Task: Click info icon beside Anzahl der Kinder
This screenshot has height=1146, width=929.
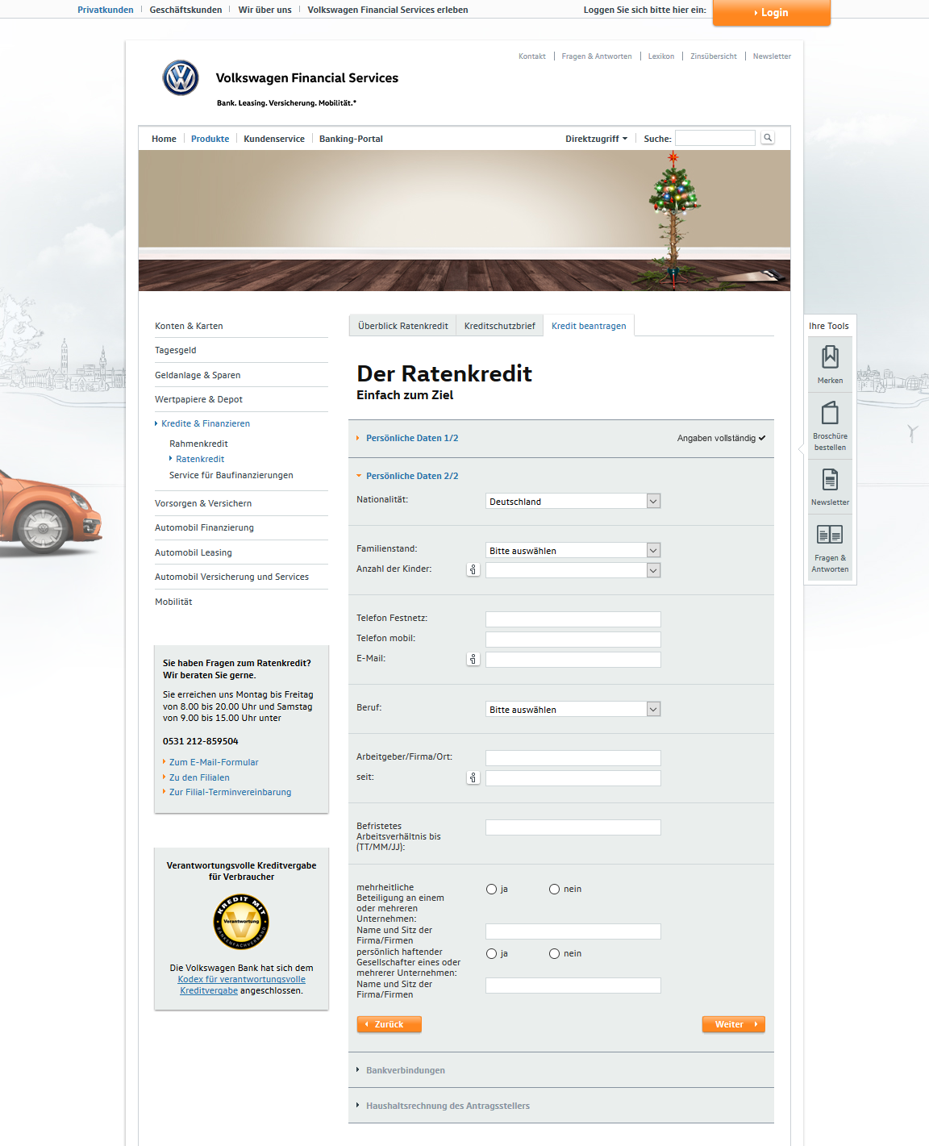Action: pos(473,569)
